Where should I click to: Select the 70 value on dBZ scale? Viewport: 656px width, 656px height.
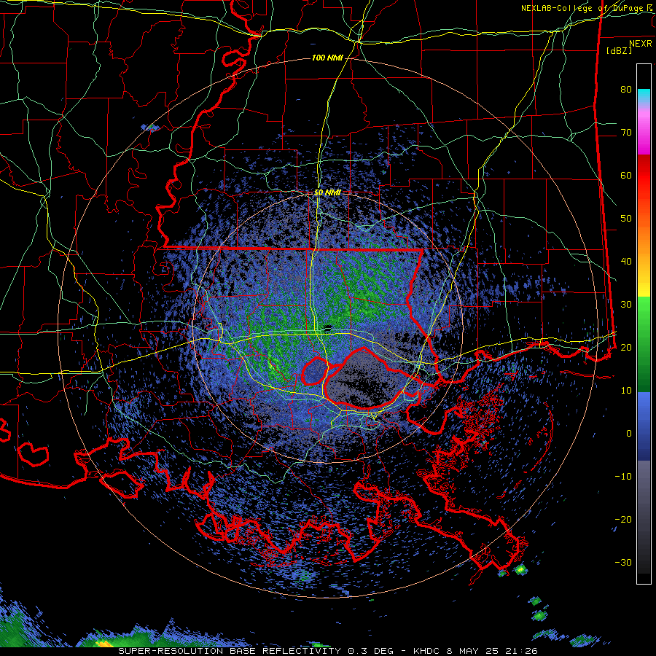626,132
